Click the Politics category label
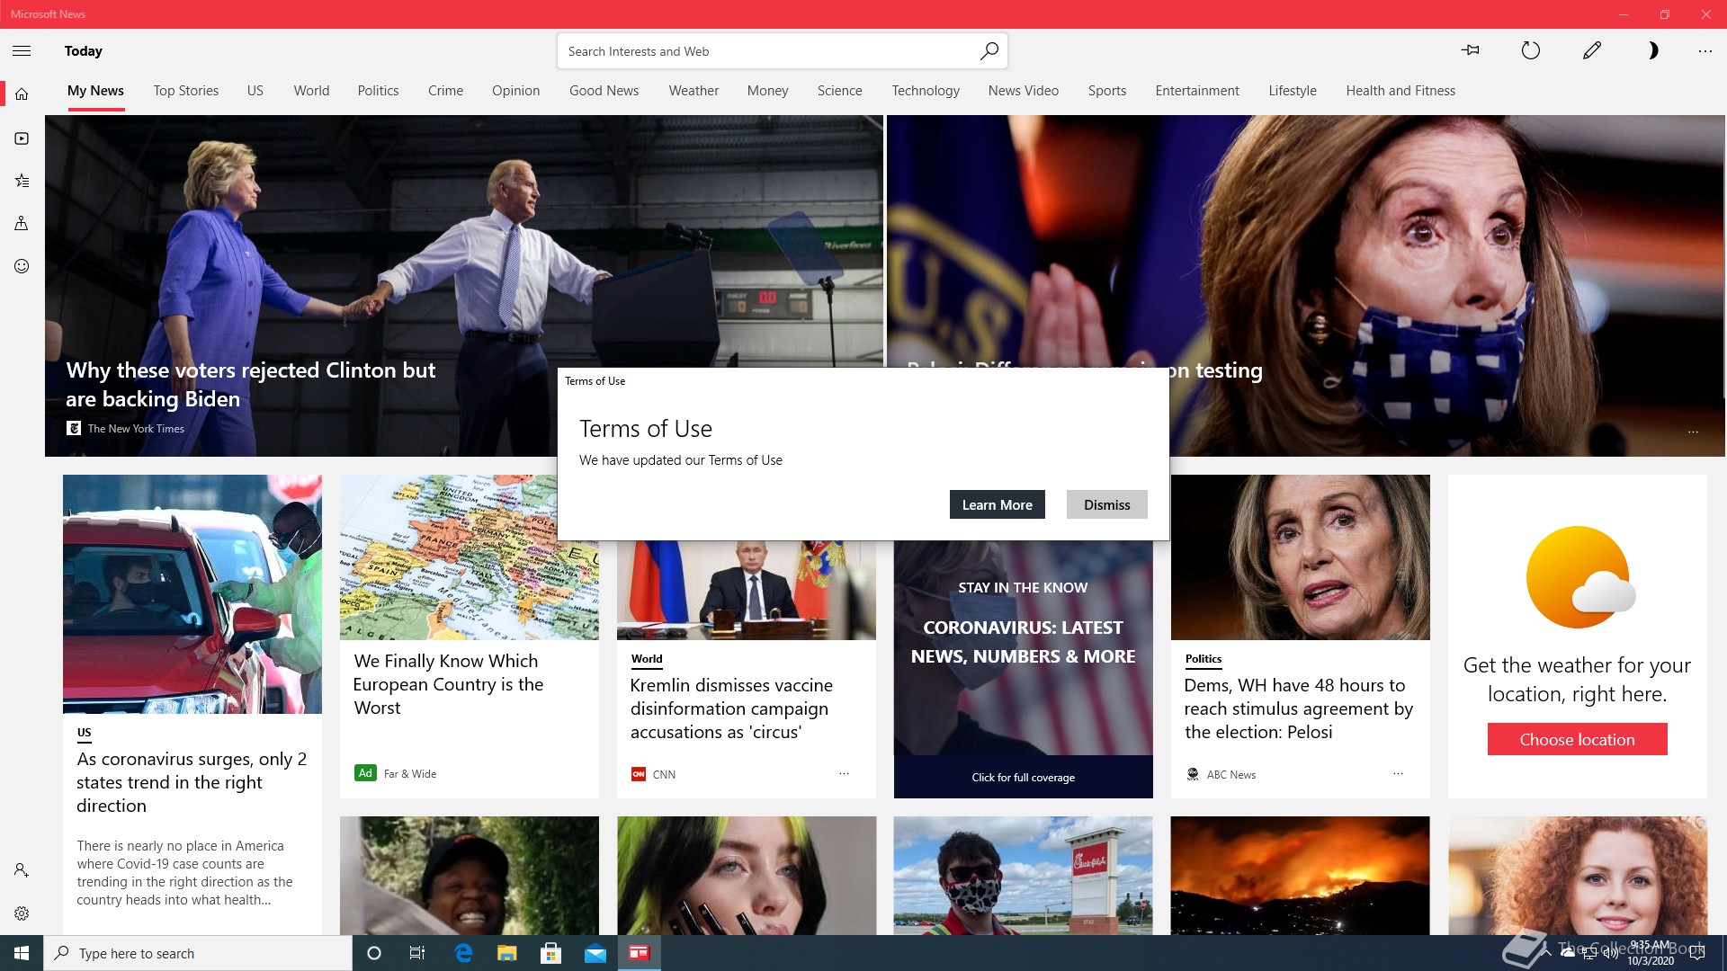This screenshot has width=1727, height=971. (1203, 659)
